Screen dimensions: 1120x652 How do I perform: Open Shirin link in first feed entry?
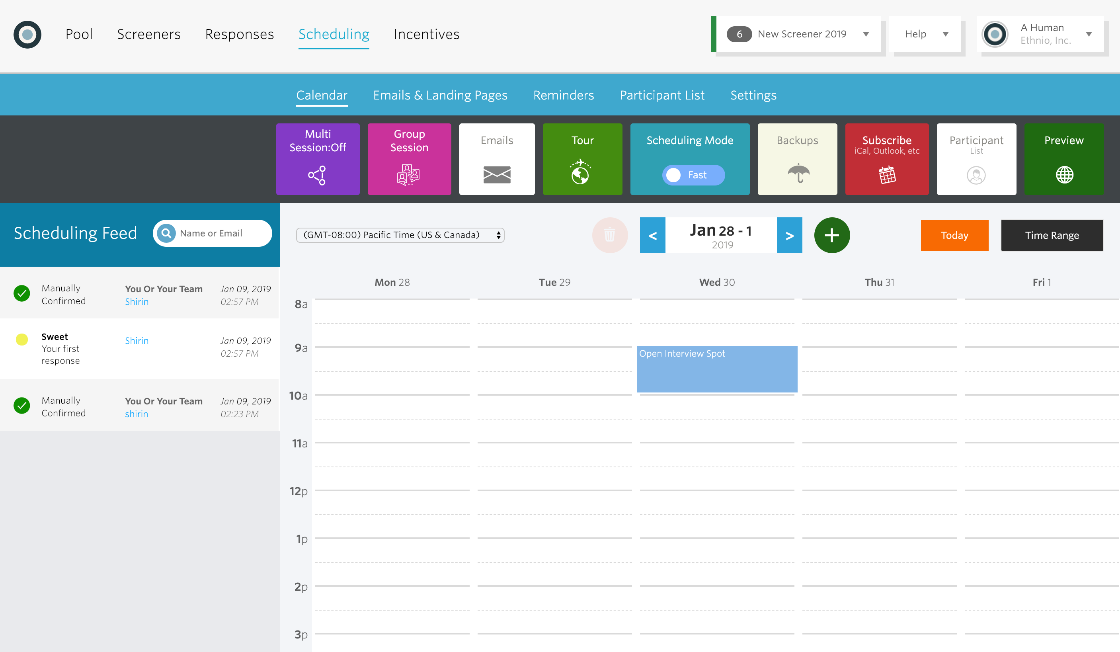coord(137,302)
